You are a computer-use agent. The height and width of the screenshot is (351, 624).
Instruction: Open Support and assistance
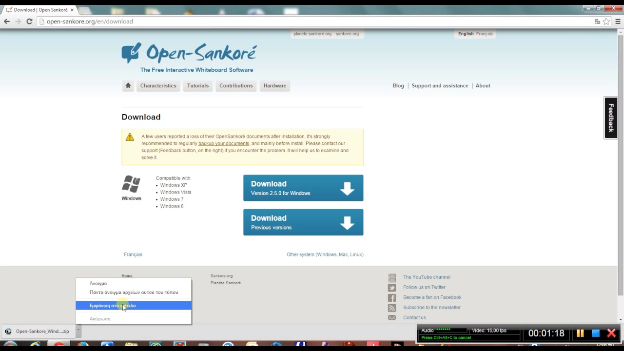point(440,86)
